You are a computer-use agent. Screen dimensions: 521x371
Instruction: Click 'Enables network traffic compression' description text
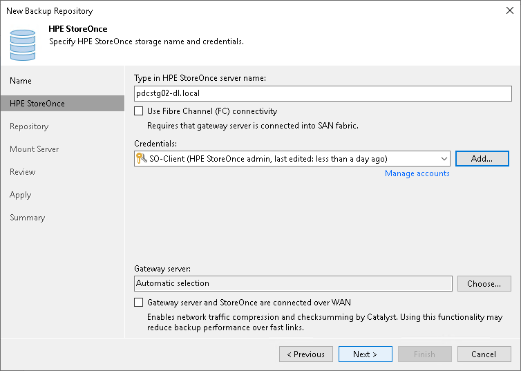325,322
